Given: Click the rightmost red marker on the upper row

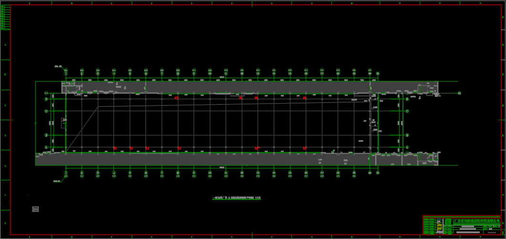Looking at the screenshot, I should (304, 98).
